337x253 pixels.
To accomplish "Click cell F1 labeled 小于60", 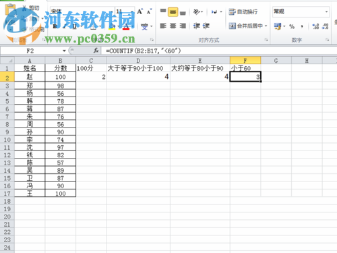I will click(245, 68).
